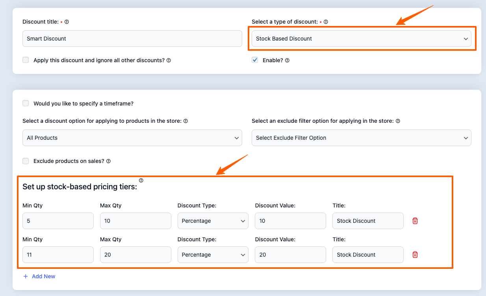Click the Min Qty field showing 11
This screenshot has width=486, height=296.
[x=58, y=255]
